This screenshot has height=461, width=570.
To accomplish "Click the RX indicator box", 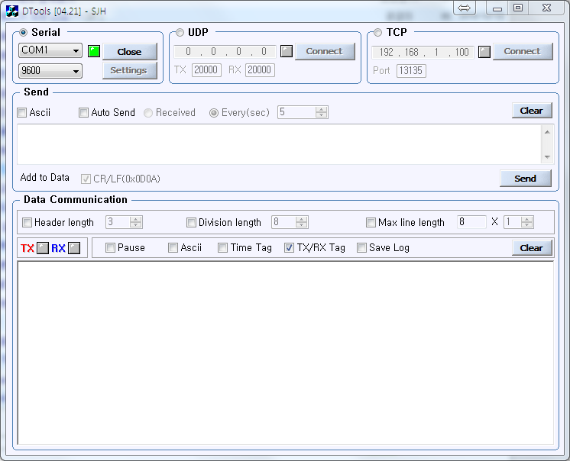I will pos(73,248).
